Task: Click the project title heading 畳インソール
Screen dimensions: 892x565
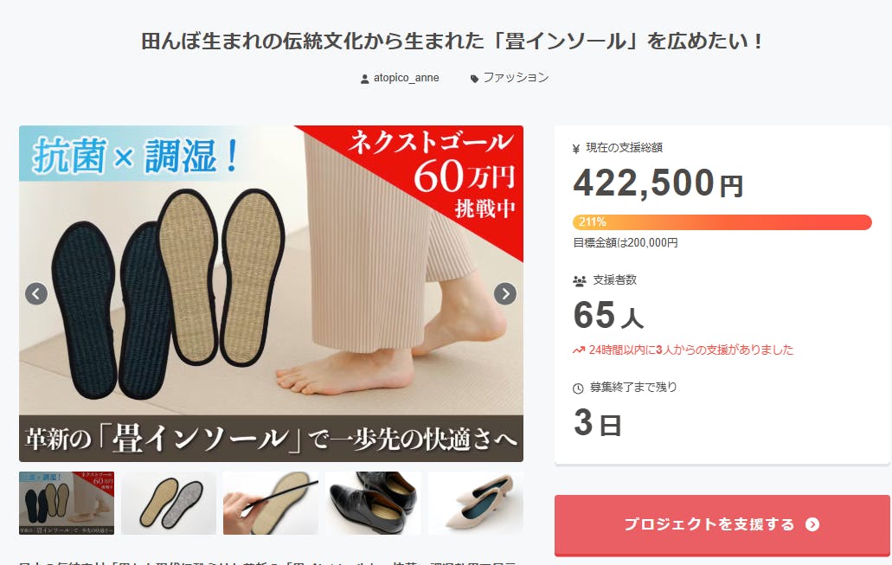Action: [452, 41]
